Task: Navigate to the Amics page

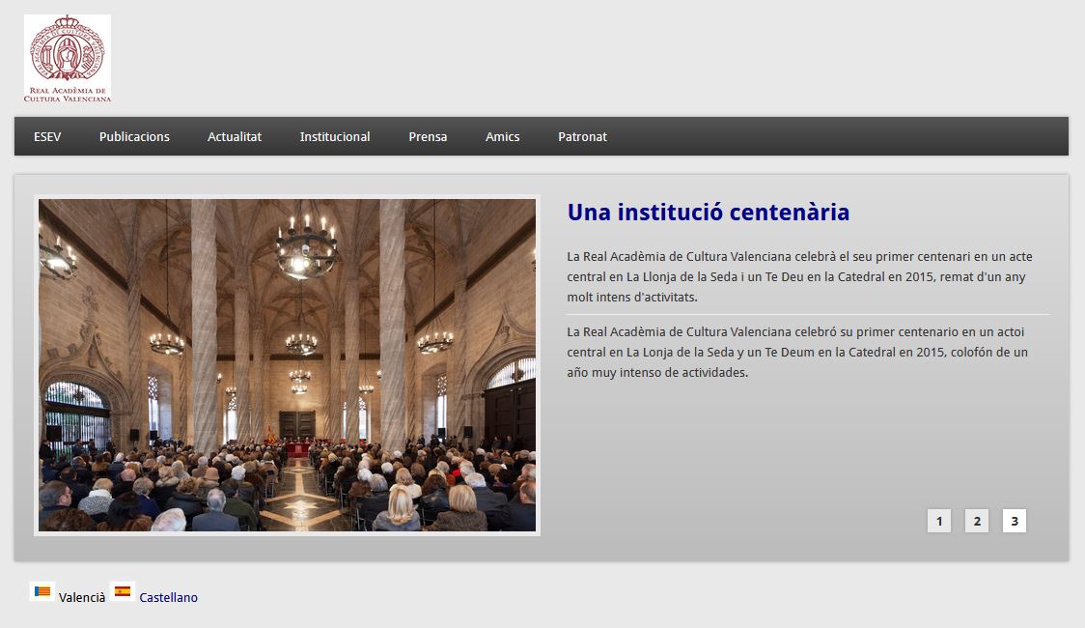Action: [502, 136]
